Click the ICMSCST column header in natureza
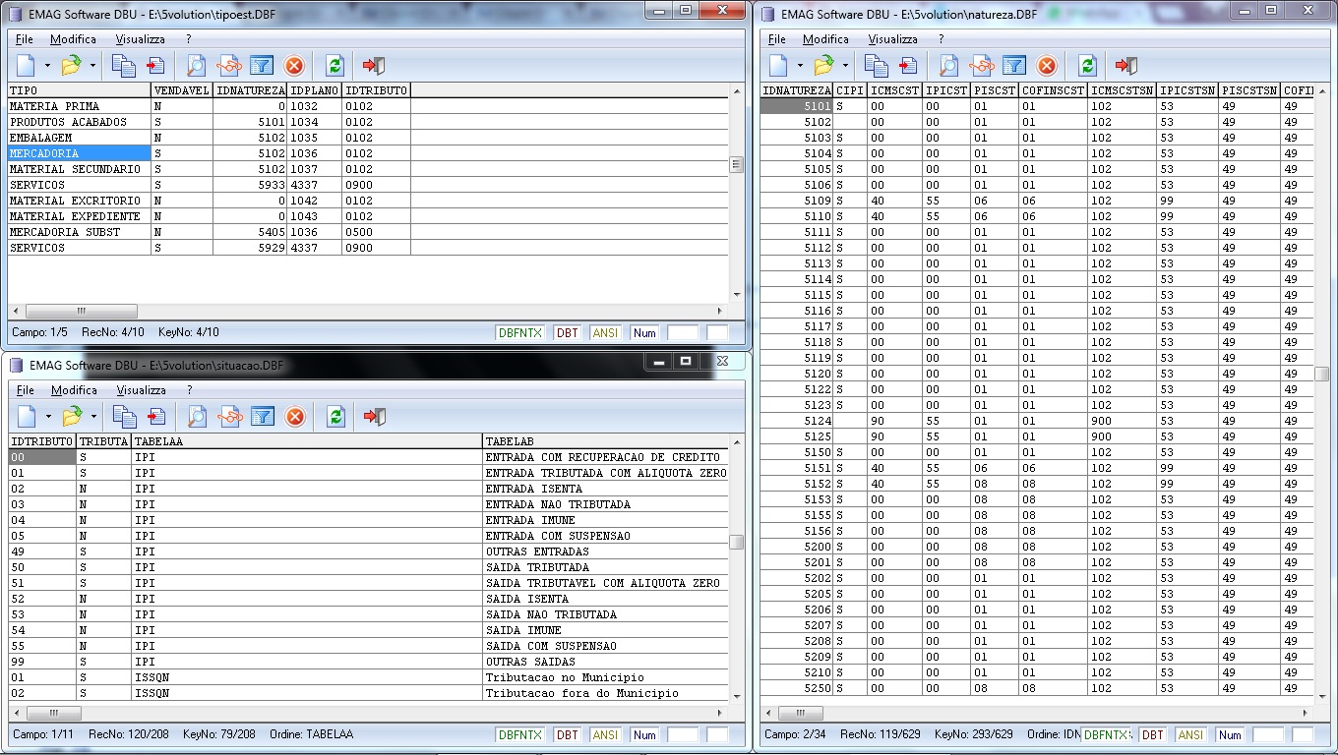The image size is (1338, 755). point(893,90)
